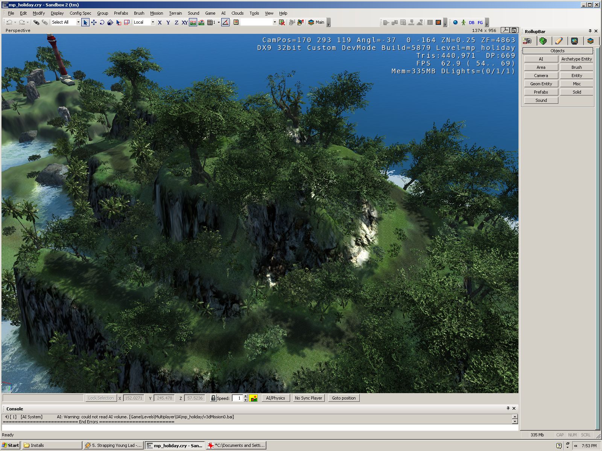Click the delete named selection icon

(x=282, y=22)
